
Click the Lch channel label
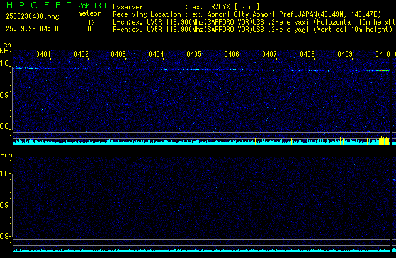[6, 45]
